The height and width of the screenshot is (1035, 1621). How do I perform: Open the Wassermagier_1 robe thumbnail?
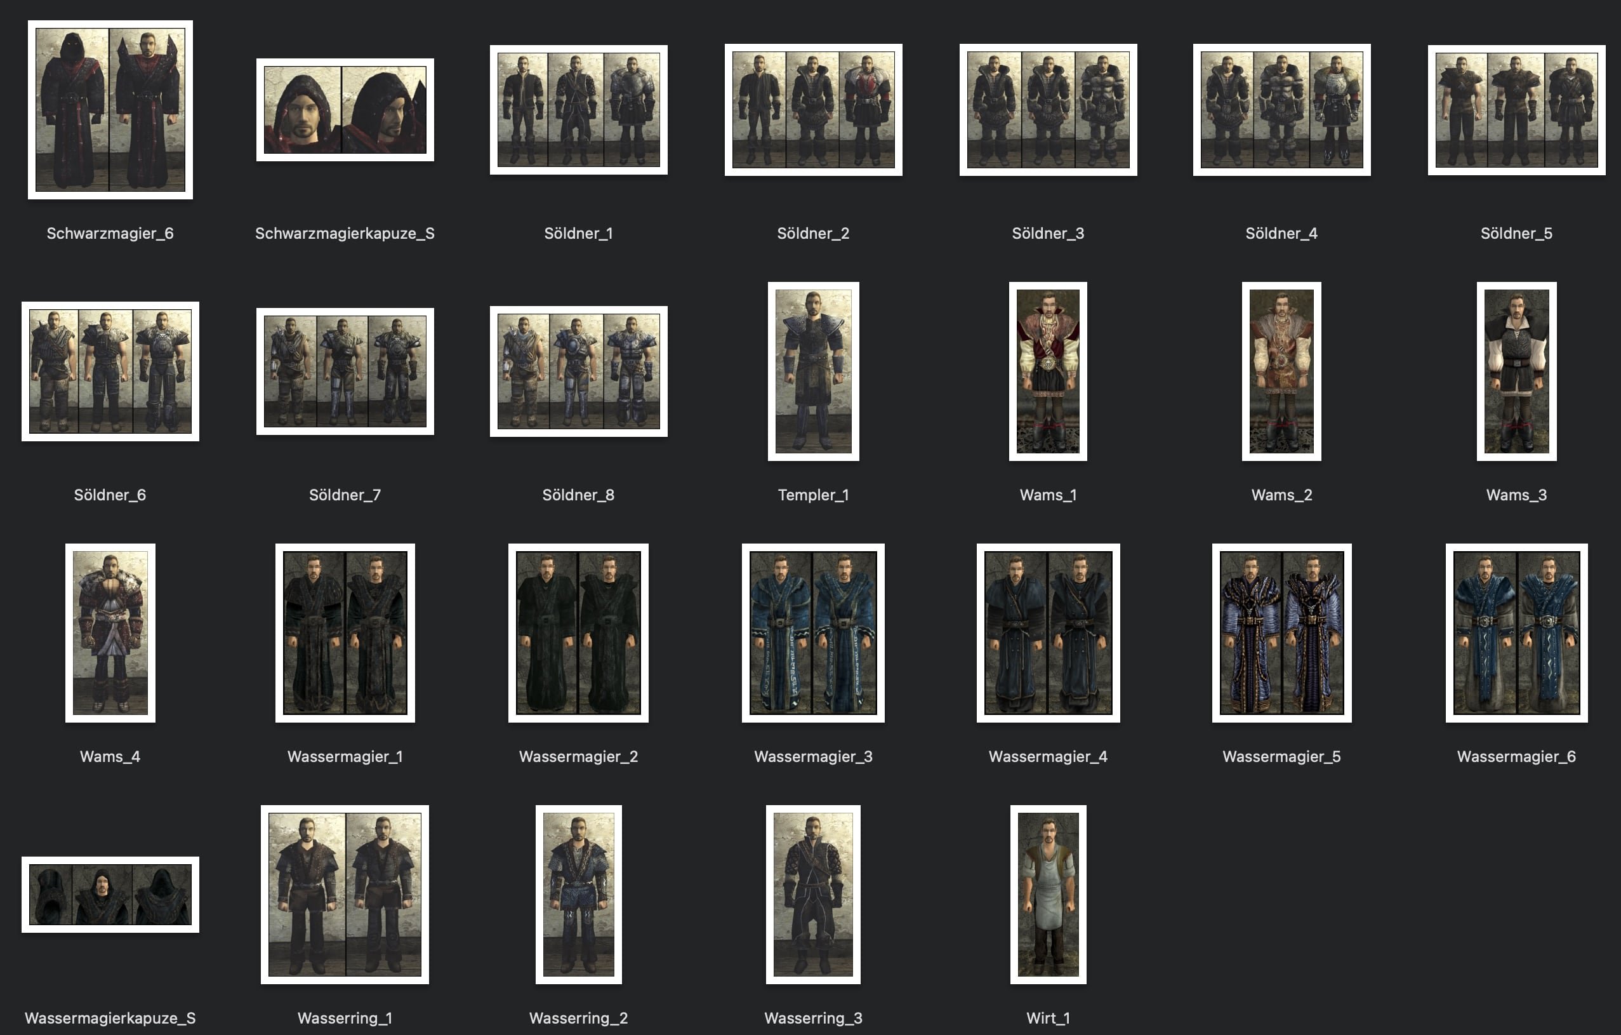point(345,632)
